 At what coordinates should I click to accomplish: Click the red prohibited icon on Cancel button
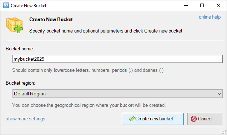tap(194, 119)
